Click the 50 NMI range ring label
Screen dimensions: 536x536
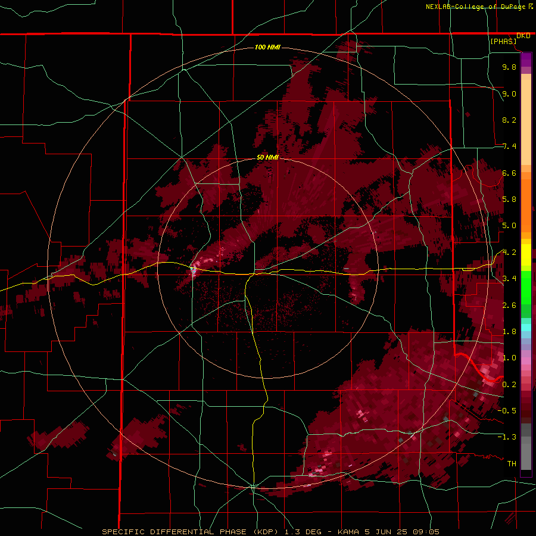pyautogui.click(x=267, y=158)
